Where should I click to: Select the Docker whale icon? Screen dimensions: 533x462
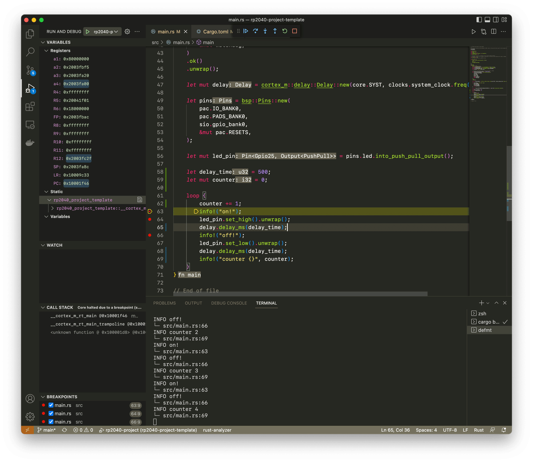click(x=30, y=142)
